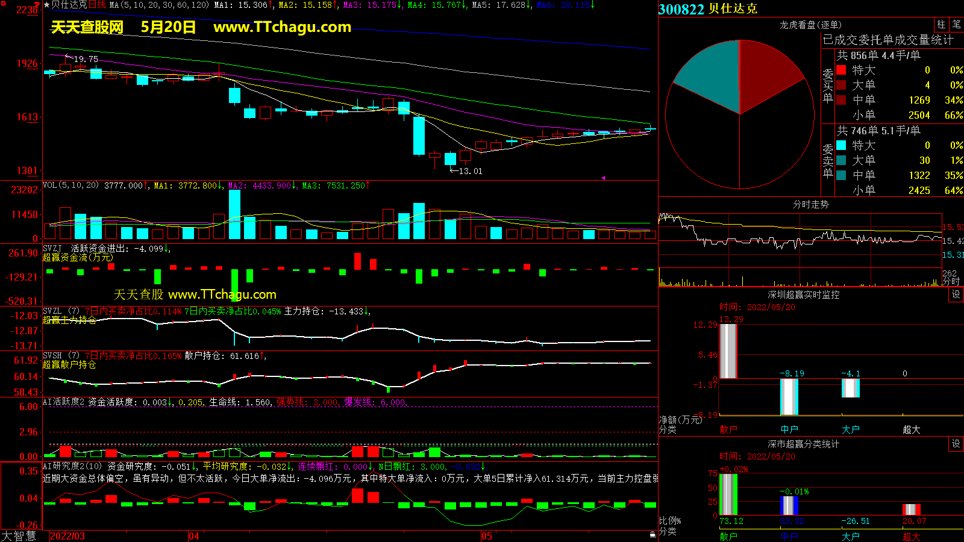Select the 日线 period label
Image resolution: width=964 pixels, height=542 pixels.
tap(97, 5)
